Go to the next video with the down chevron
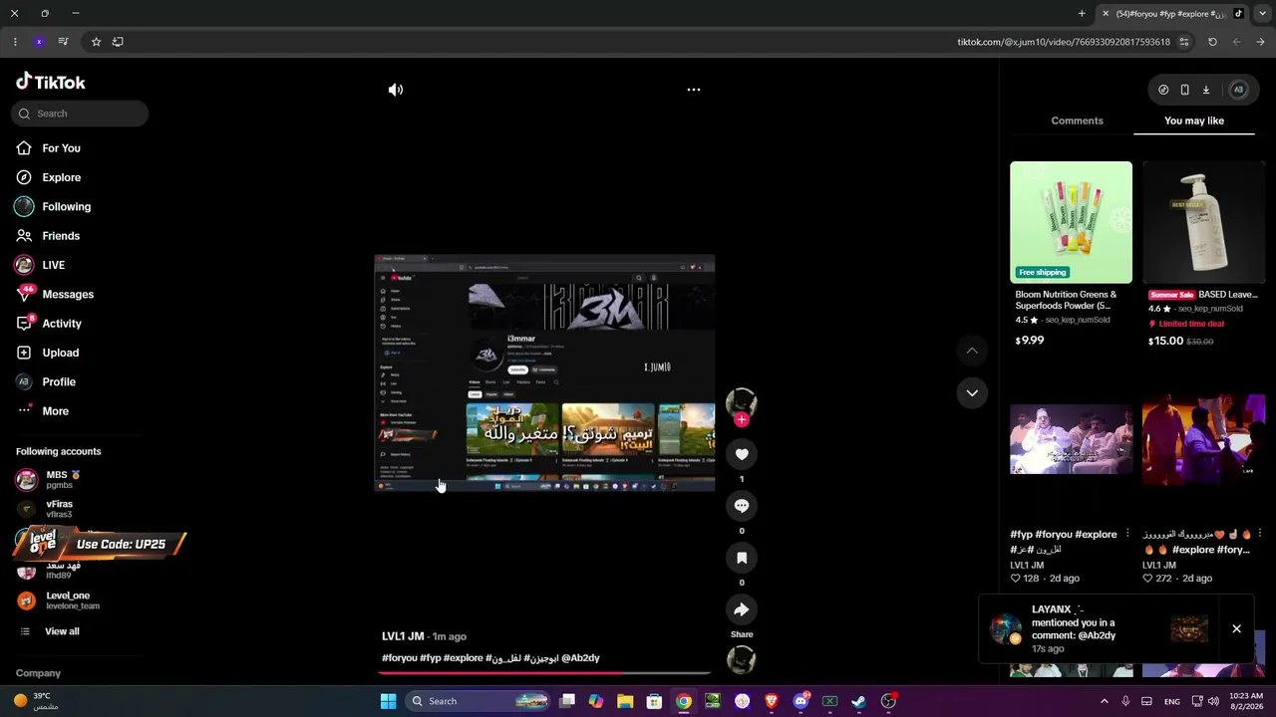 pyautogui.click(x=972, y=393)
